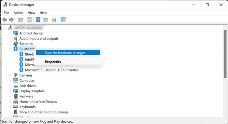Expand the Firmware category
228x124 pixels.
(x=10, y=96)
